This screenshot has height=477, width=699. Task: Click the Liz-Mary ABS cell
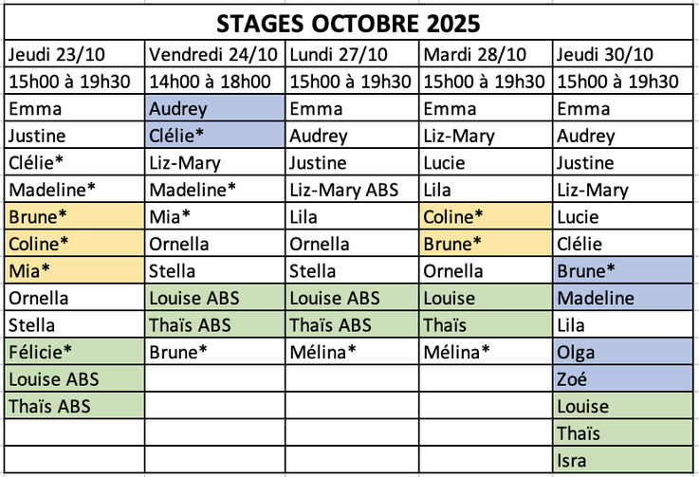click(x=354, y=190)
